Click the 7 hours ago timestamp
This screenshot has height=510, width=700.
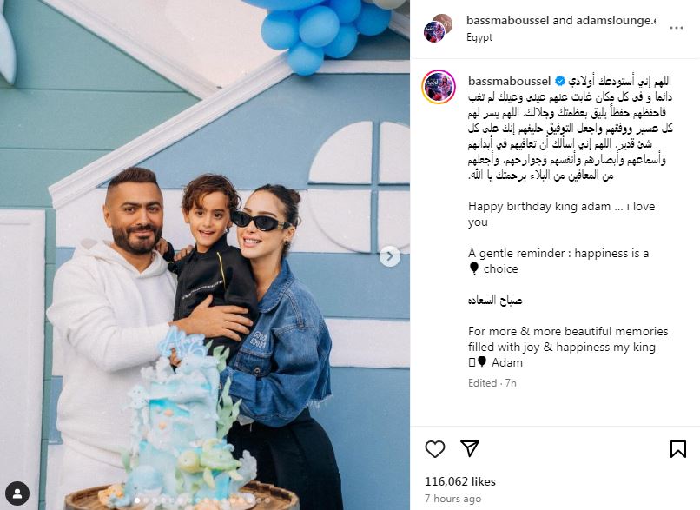tap(452, 499)
